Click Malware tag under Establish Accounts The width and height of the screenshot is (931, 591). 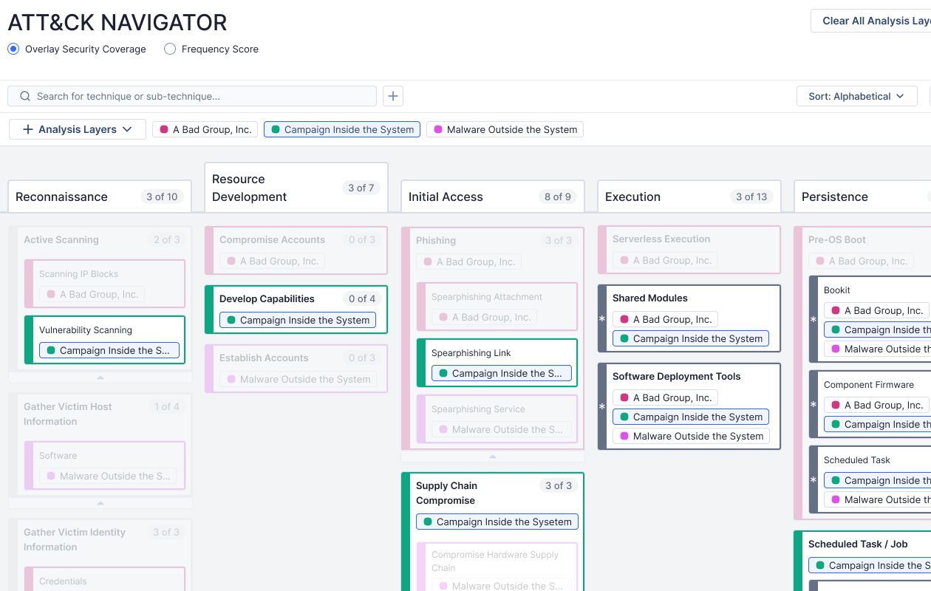pyautogui.click(x=298, y=379)
